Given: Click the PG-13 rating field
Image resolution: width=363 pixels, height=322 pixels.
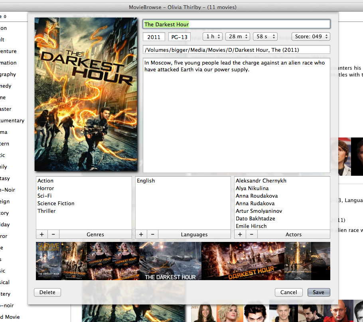Looking at the screenshot, I should pos(179,37).
